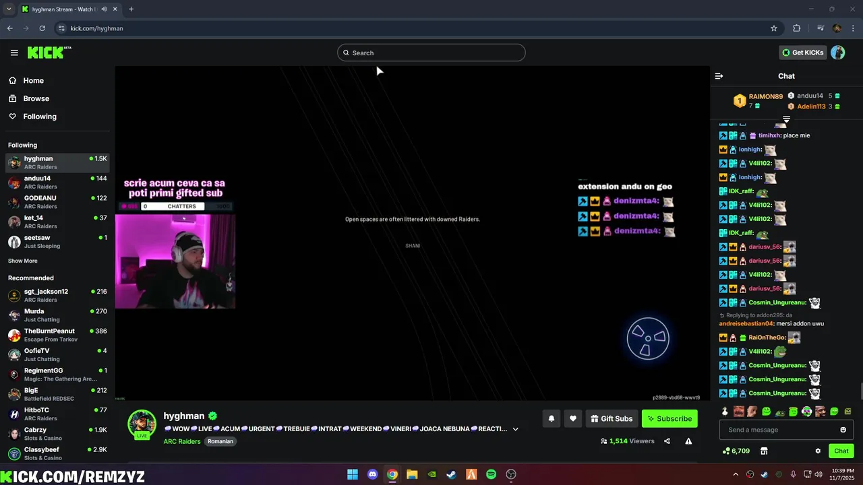Open seetsaw channel in sidebar

pos(57,242)
